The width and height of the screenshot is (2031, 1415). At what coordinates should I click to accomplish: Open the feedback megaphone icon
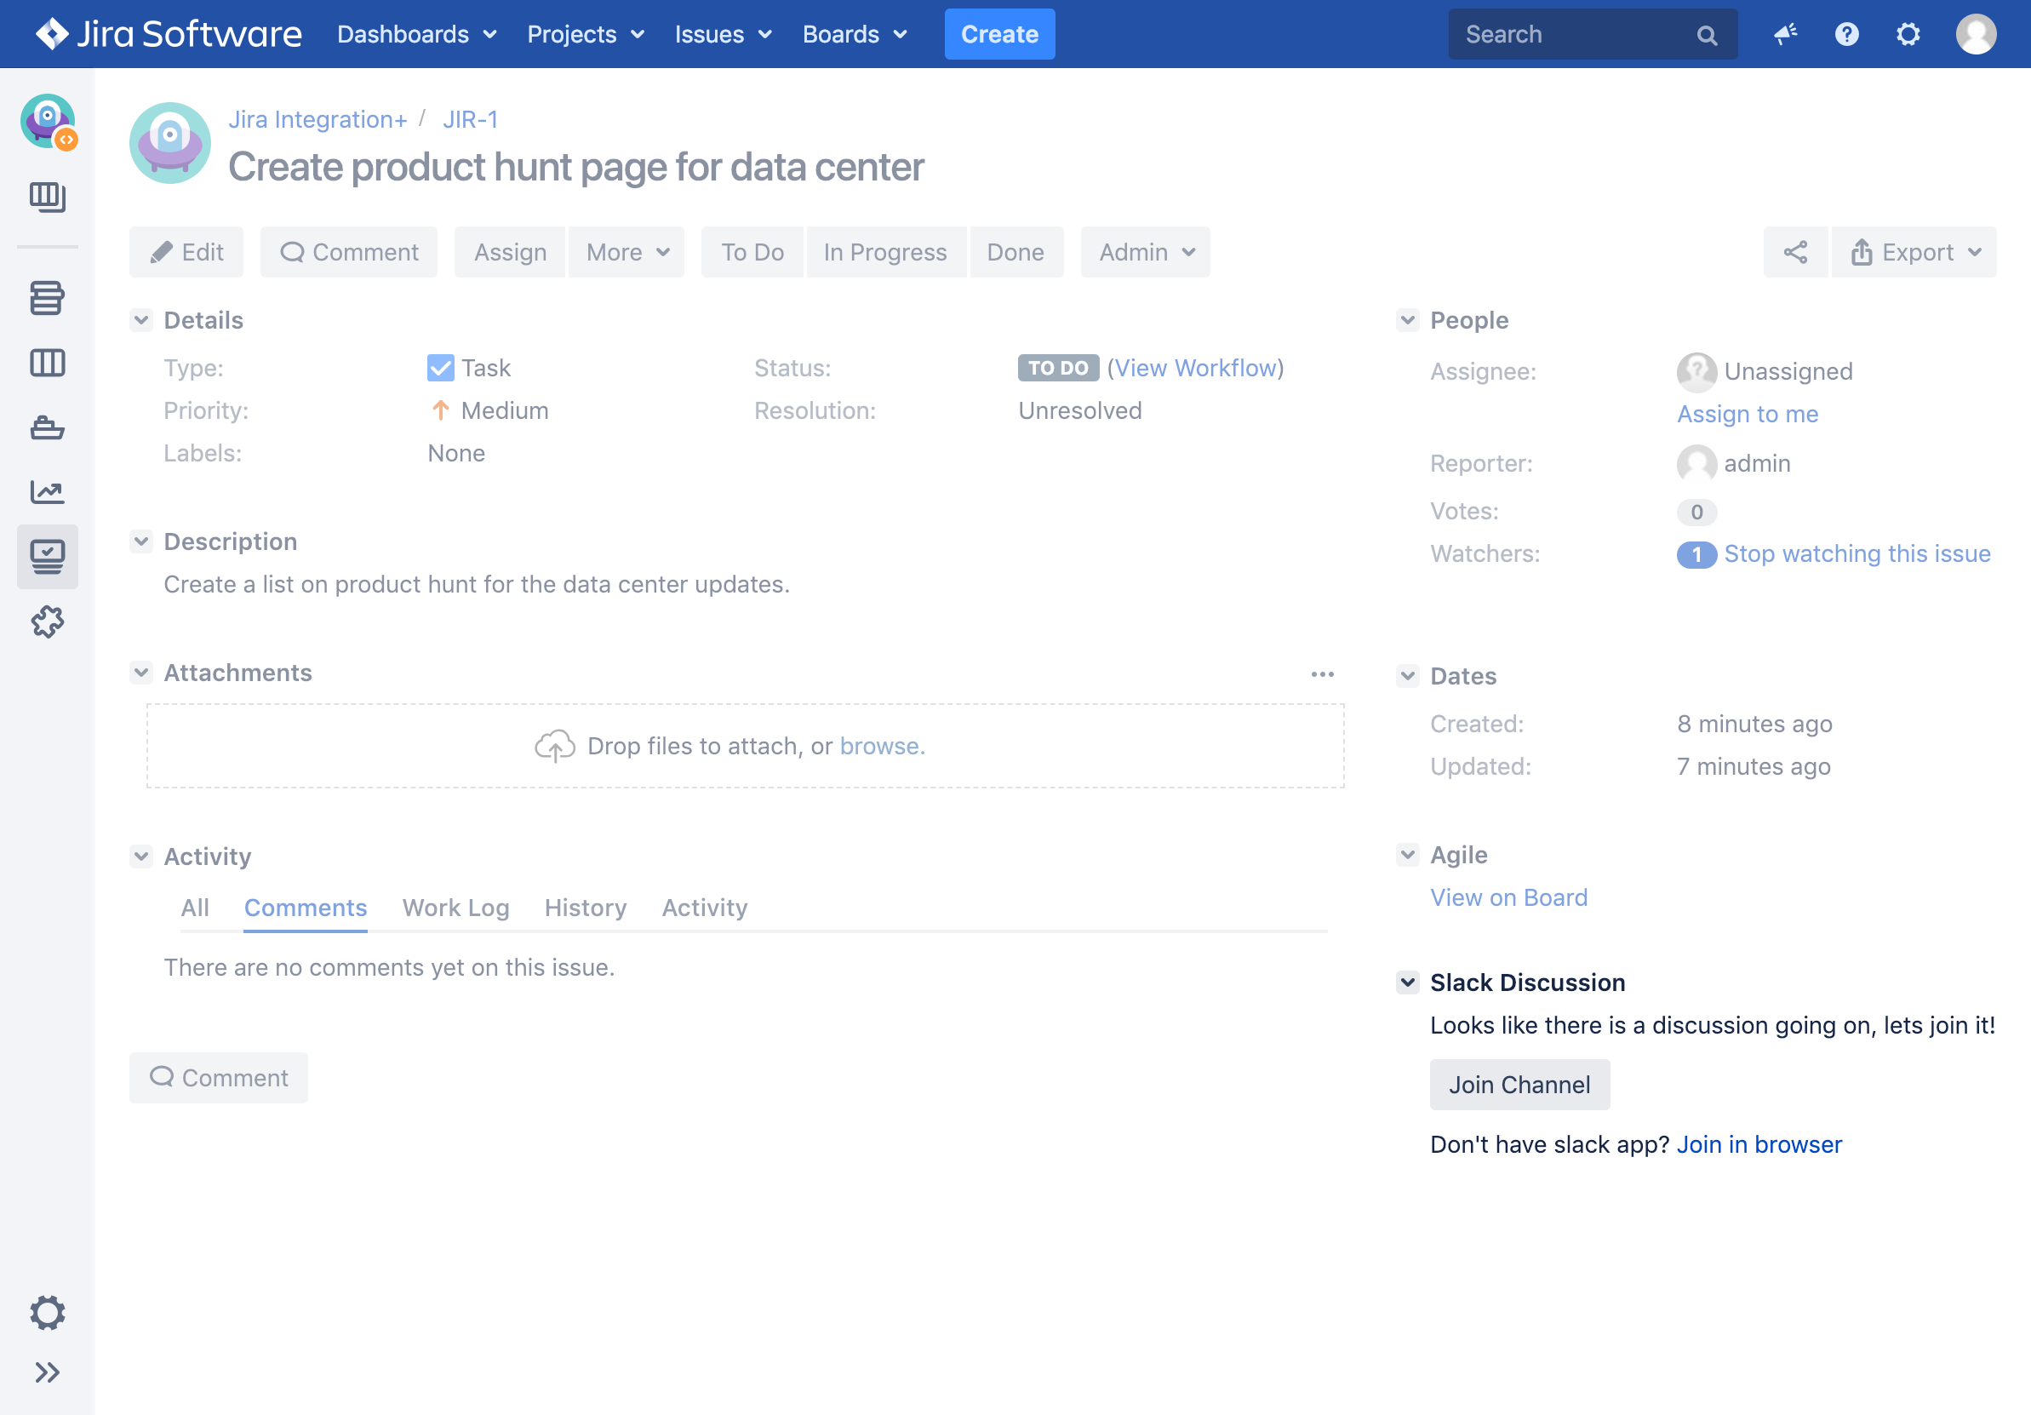tap(1785, 35)
